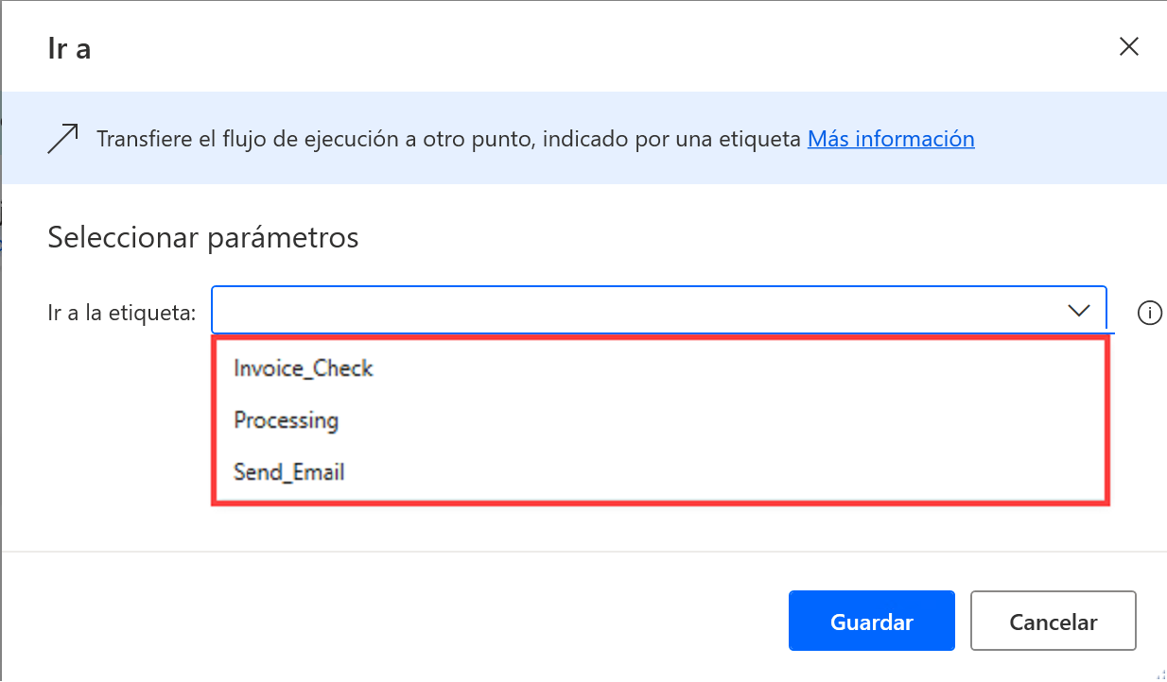This screenshot has height=682, width=1167.
Task: Open the Ir a la etiqueta dropdown arrow
Action: (x=1078, y=309)
